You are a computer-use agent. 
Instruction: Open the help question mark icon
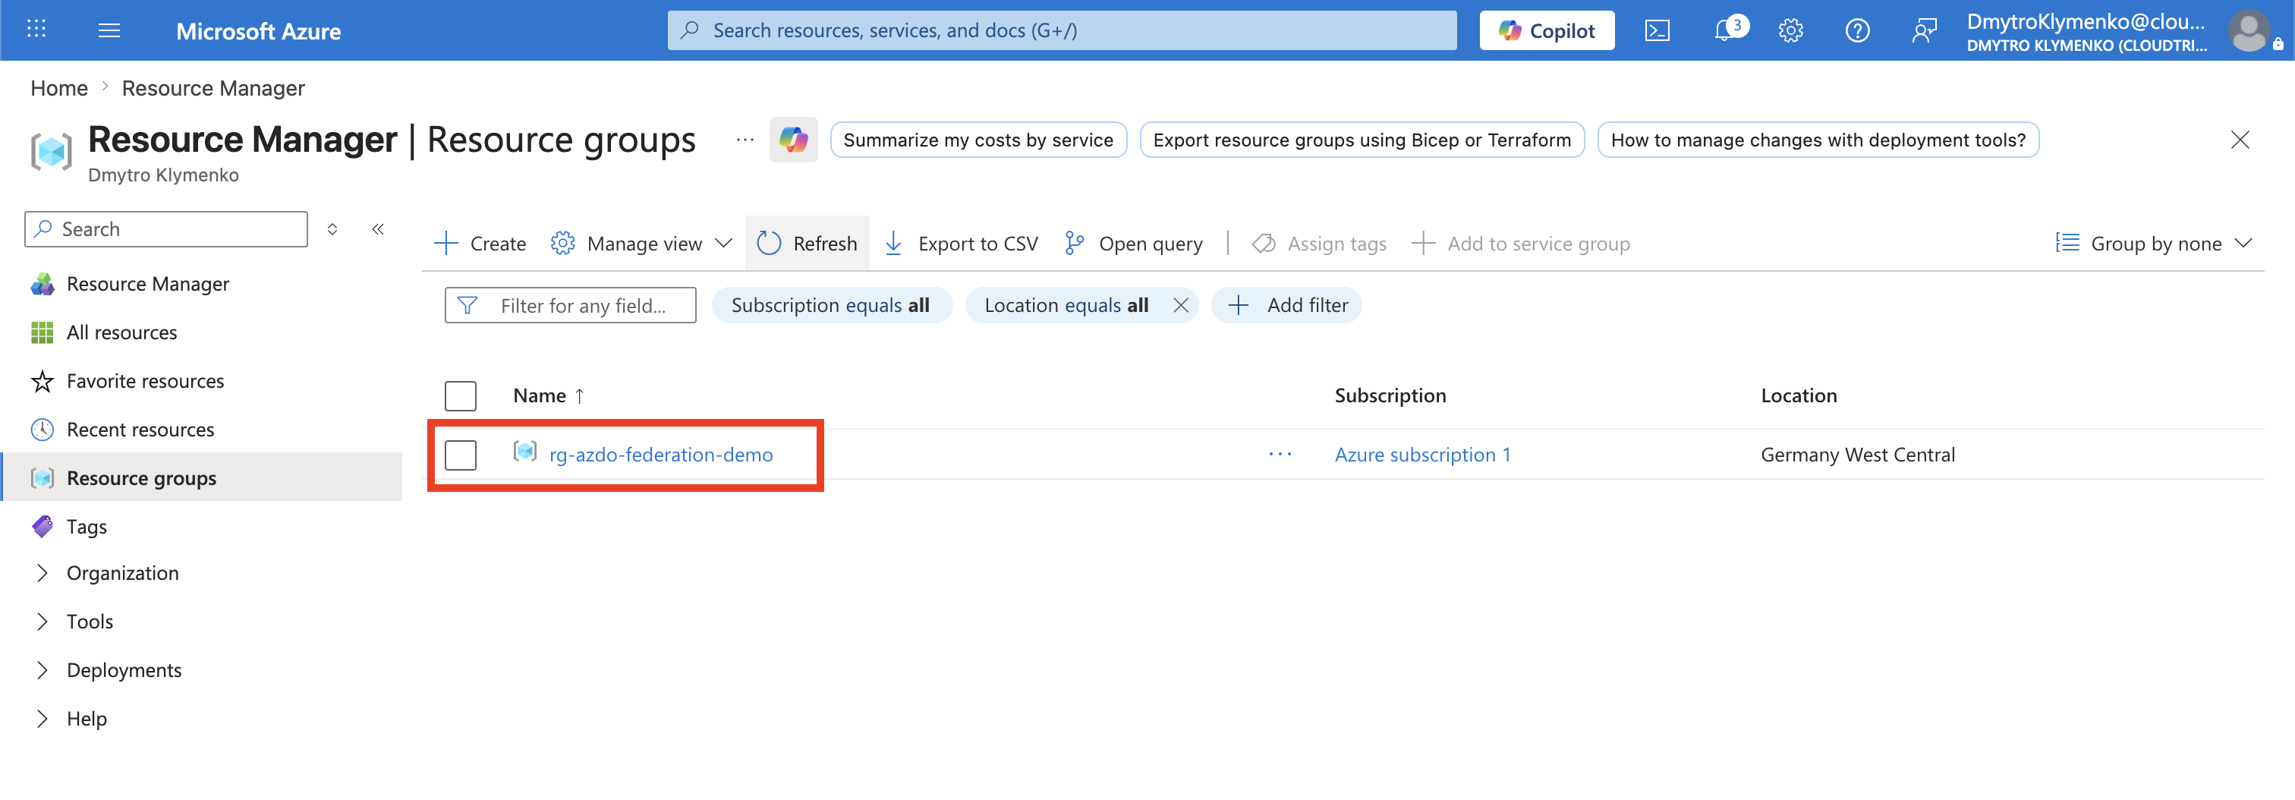pyautogui.click(x=1858, y=30)
